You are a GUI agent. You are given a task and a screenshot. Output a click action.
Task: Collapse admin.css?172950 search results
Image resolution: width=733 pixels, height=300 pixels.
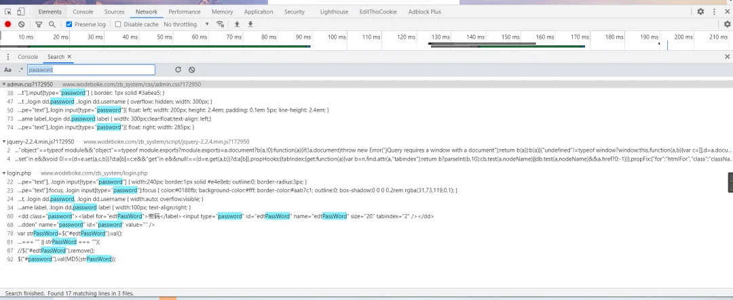coord(4,85)
